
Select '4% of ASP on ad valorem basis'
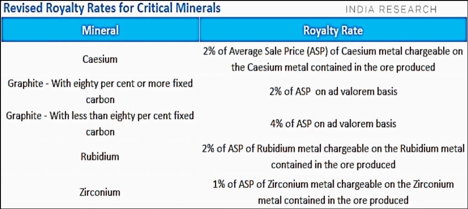333,123
